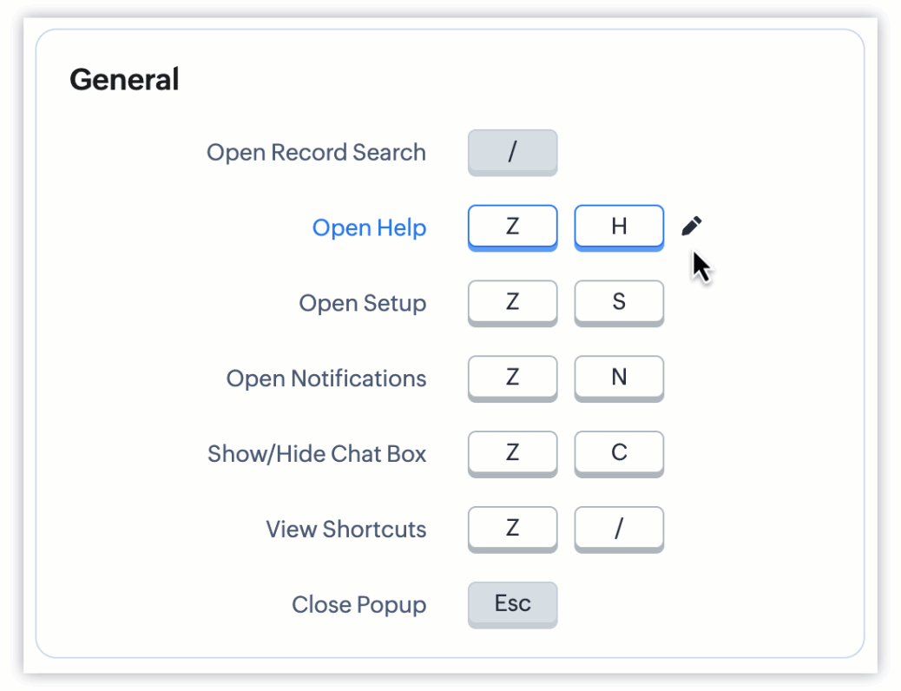This screenshot has height=691, width=901.
Task: Click the H key button next to Z
Action: click(x=619, y=227)
